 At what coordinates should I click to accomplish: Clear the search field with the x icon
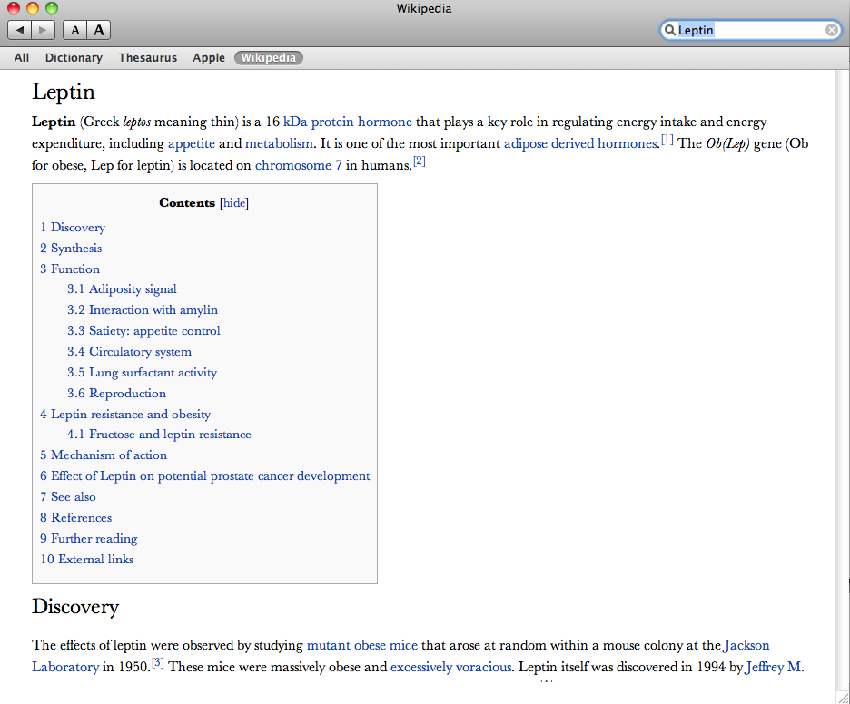[831, 30]
